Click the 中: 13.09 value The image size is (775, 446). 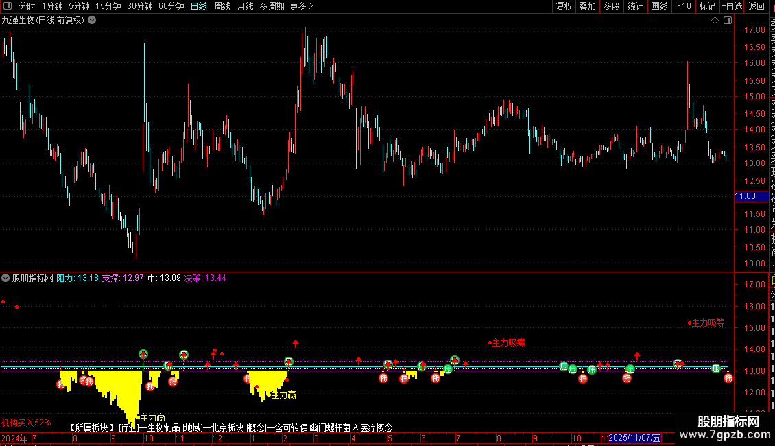164,278
